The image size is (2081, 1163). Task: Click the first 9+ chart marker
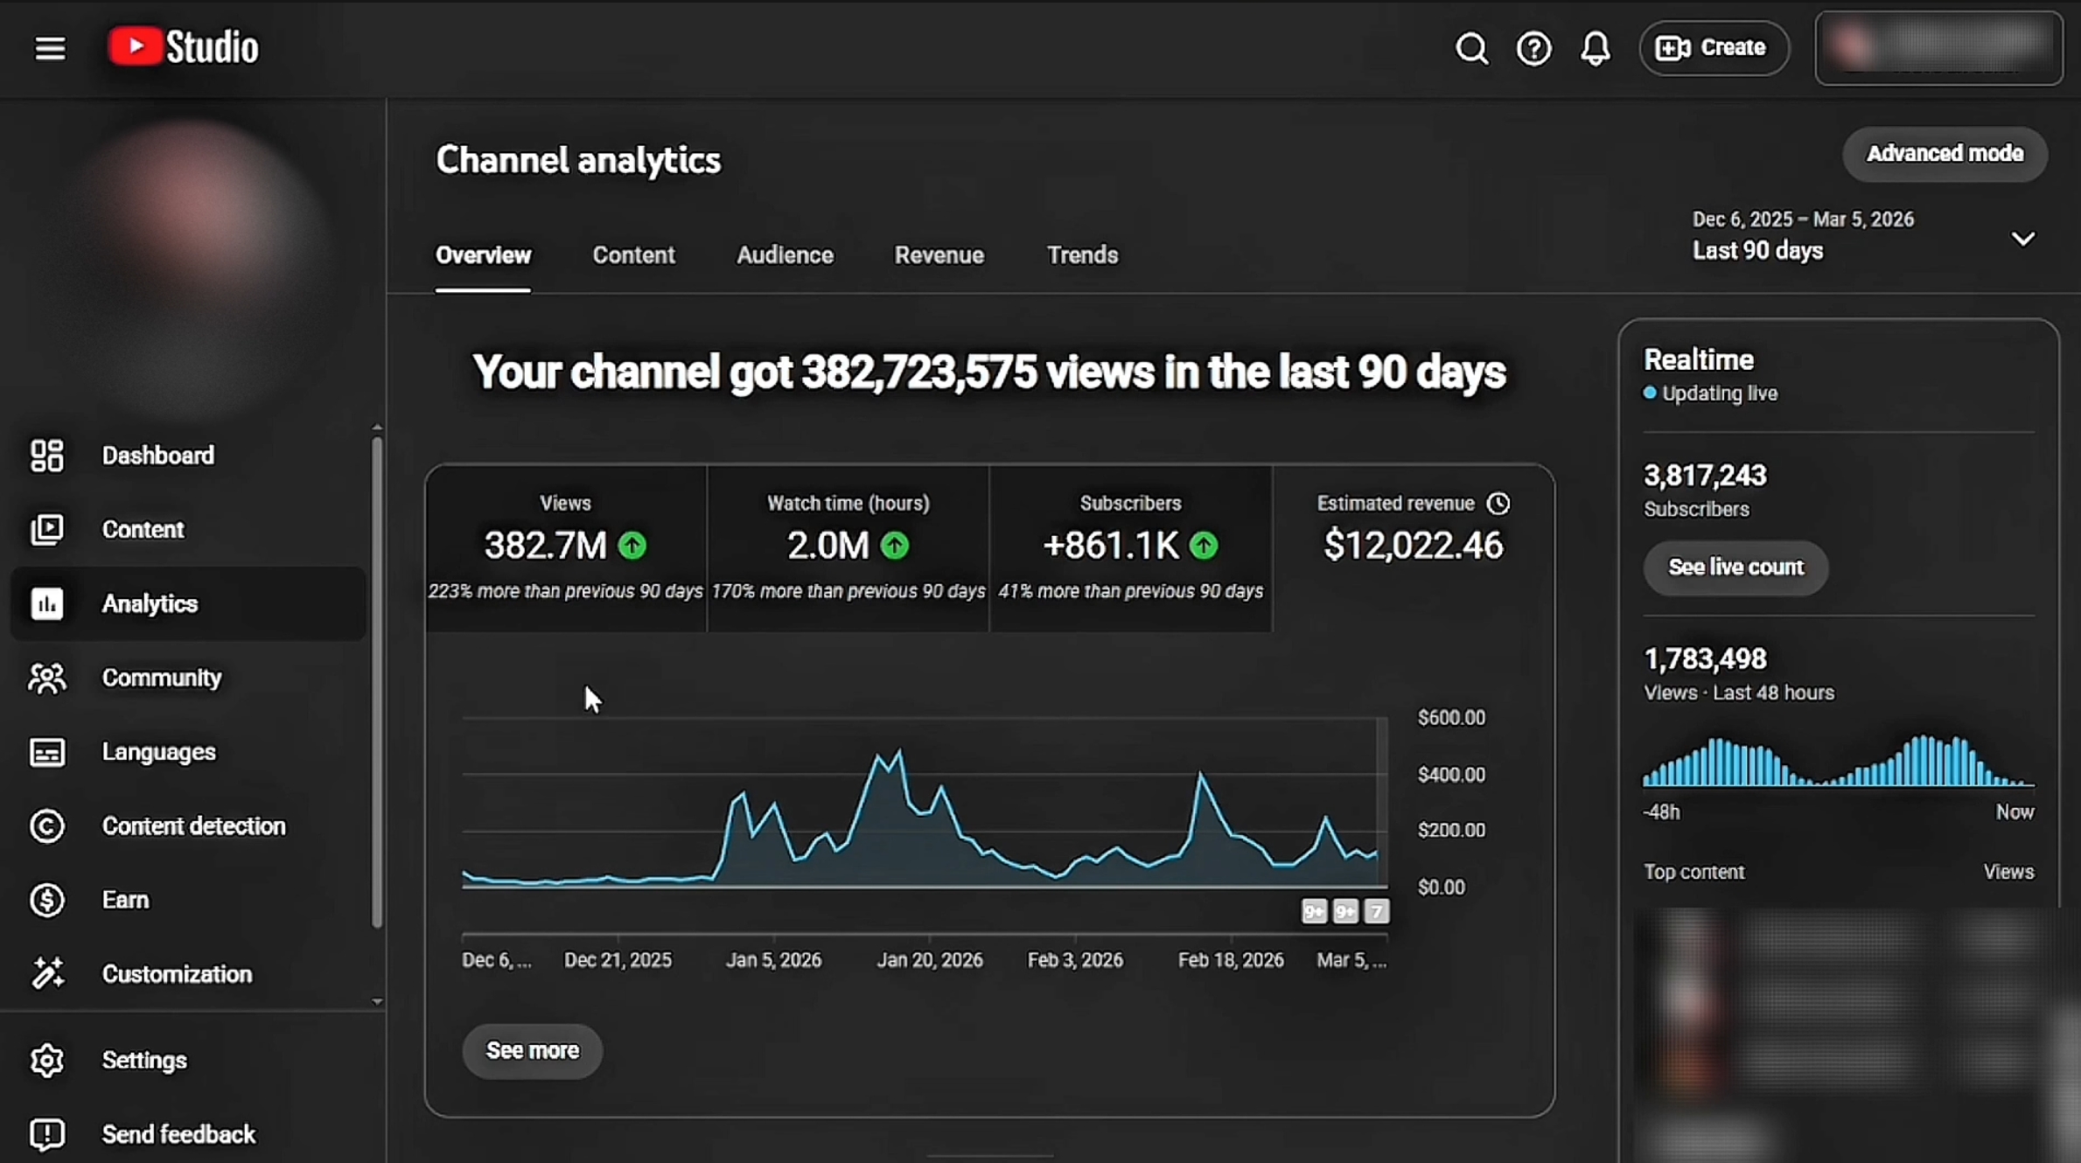[1314, 912]
